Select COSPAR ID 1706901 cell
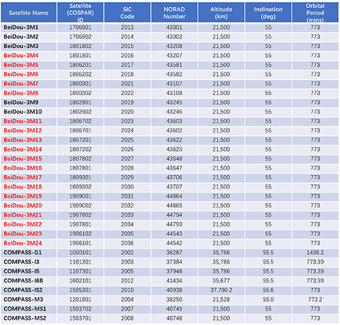Screen dimensions: 340x325 pyautogui.click(x=80, y=27)
